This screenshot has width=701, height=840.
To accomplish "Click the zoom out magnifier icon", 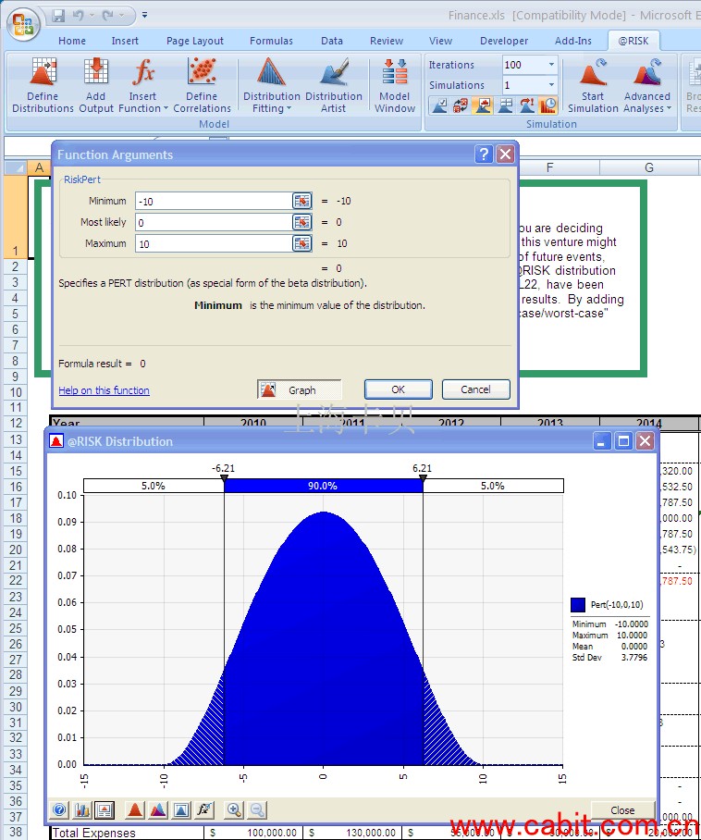I will pyautogui.click(x=257, y=810).
